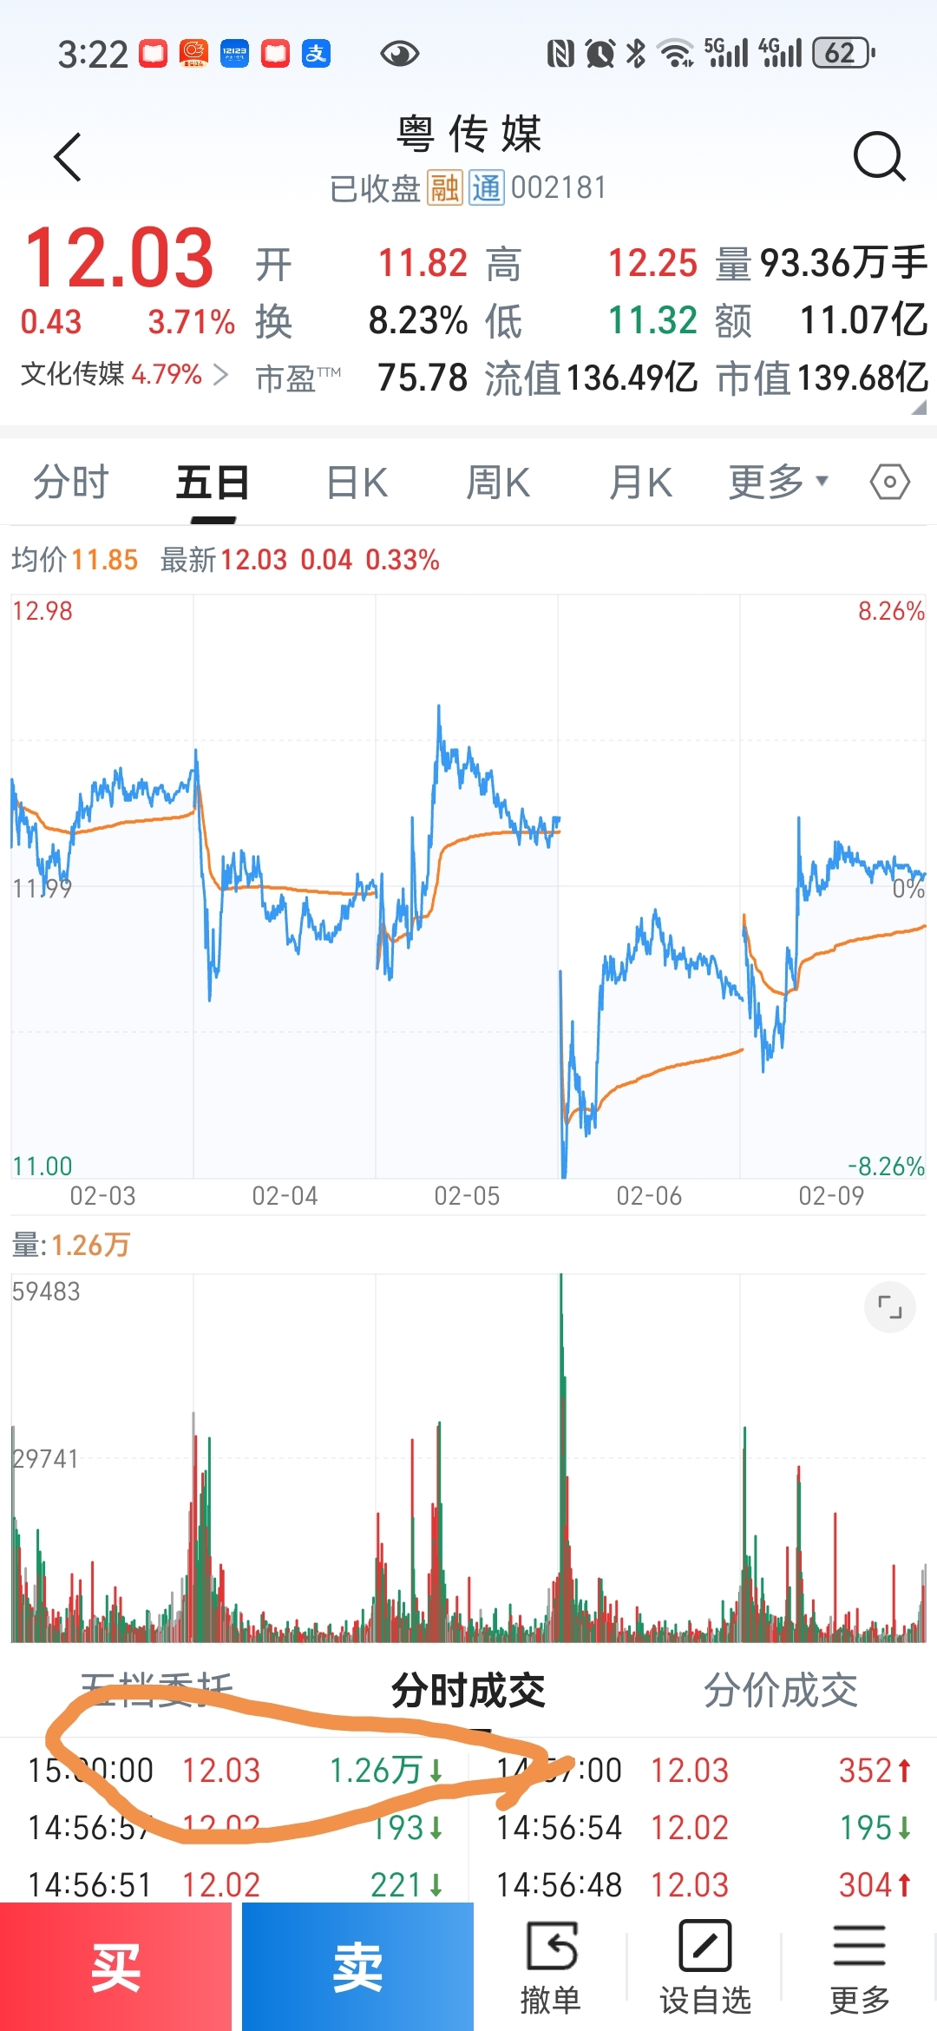
Task: Expand the 更多 chart period dropdown
Action: tap(778, 482)
